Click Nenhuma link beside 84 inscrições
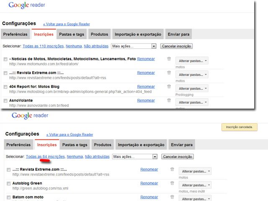The height and width of the screenshot is (201, 268). (x=75, y=157)
